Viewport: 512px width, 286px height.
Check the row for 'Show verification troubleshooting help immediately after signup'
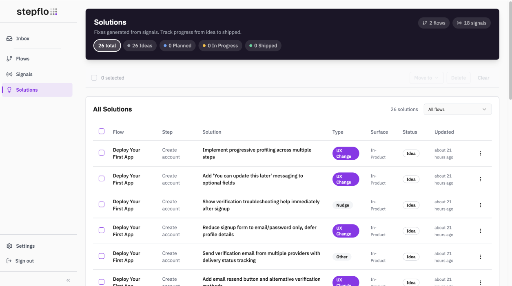tap(102, 204)
